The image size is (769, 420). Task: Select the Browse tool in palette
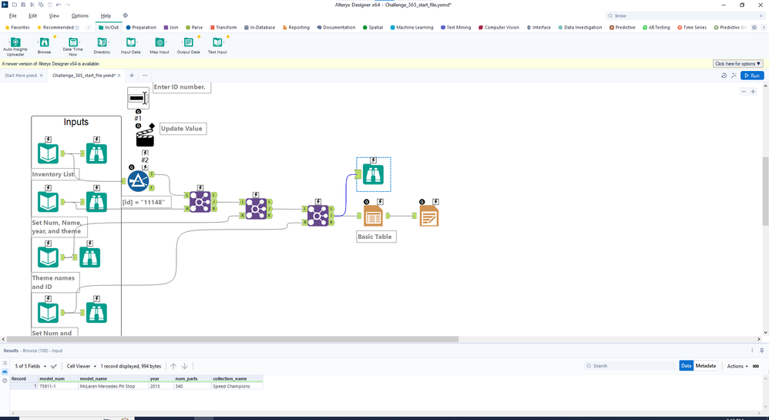pos(44,45)
